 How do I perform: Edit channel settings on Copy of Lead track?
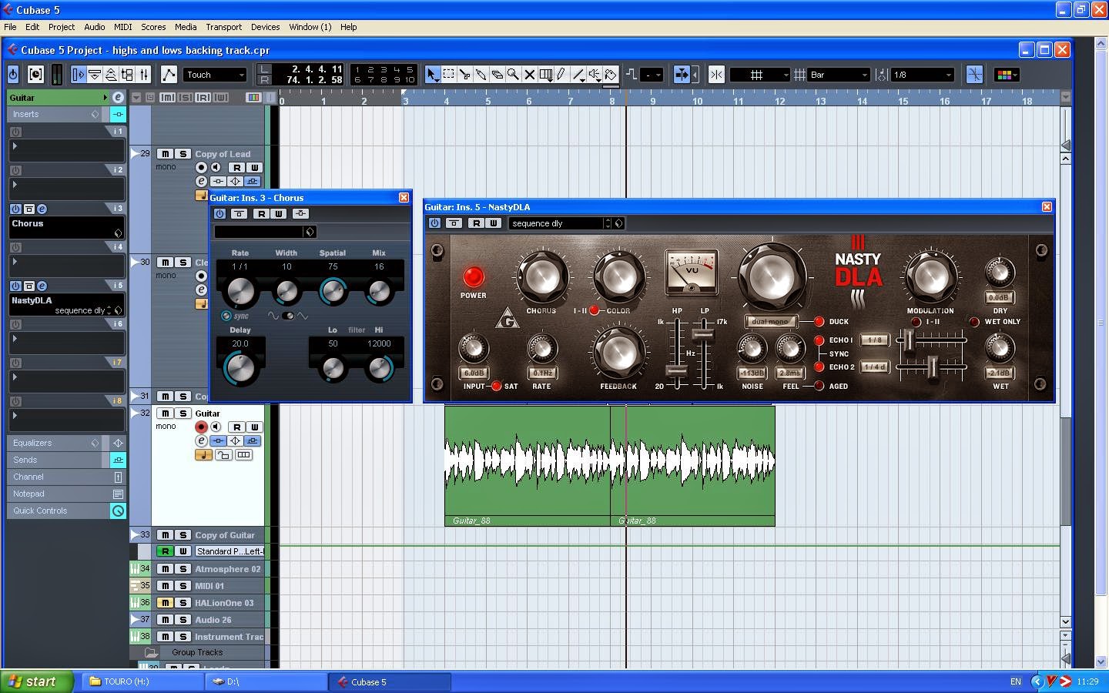click(x=201, y=181)
